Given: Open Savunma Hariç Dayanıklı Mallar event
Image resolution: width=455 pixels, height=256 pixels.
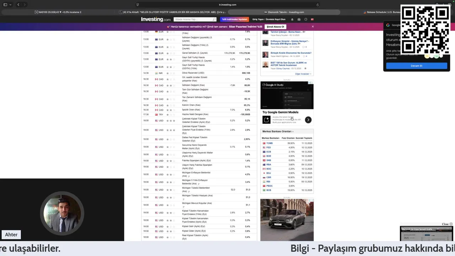Looking at the screenshot, I should coord(194,146).
